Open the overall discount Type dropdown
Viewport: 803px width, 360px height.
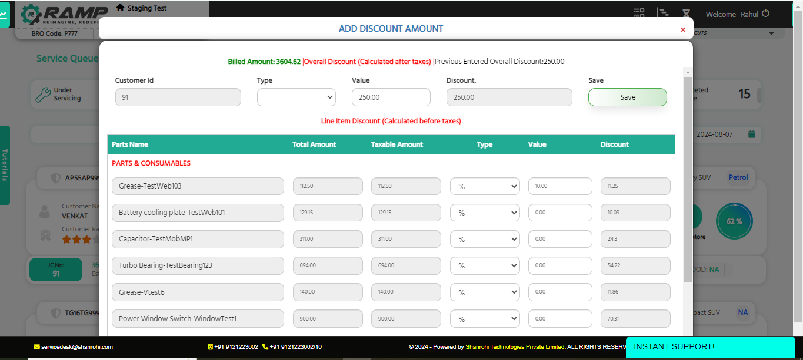coord(296,97)
